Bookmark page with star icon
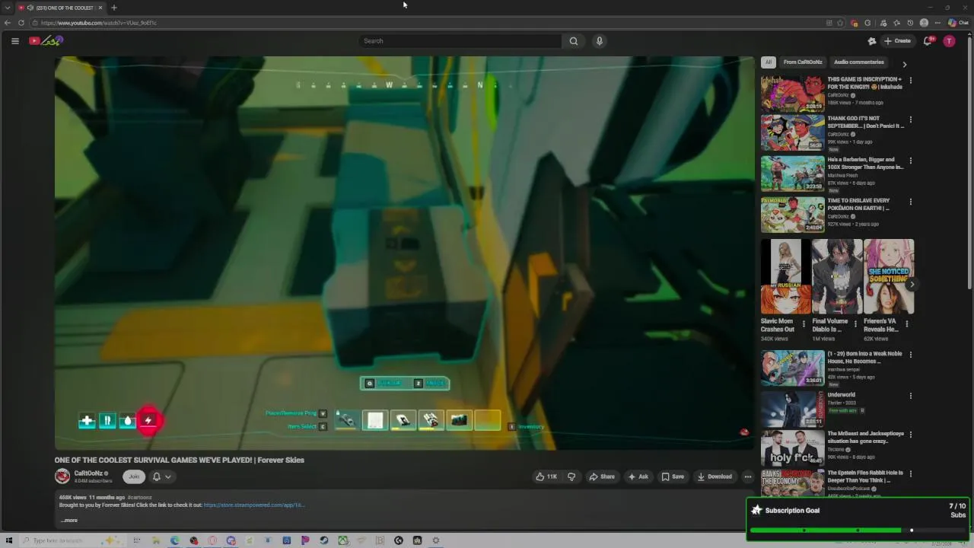974x548 pixels. click(x=840, y=23)
